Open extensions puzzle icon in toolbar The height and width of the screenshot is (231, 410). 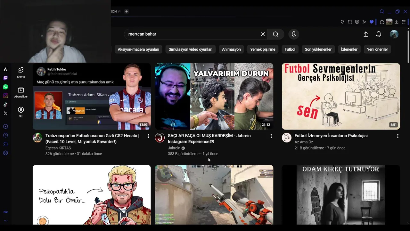382,22
